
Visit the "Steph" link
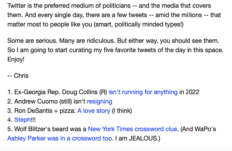point(23,120)
